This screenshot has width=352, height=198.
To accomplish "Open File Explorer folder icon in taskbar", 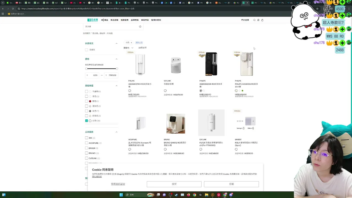I will pyautogui.click(x=207, y=195).
